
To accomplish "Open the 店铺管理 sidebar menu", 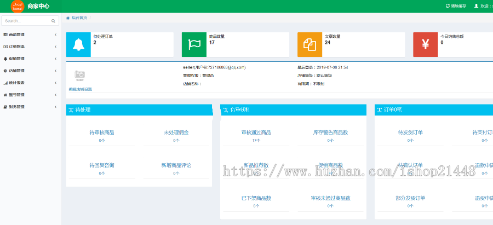I will click(31, 71).
